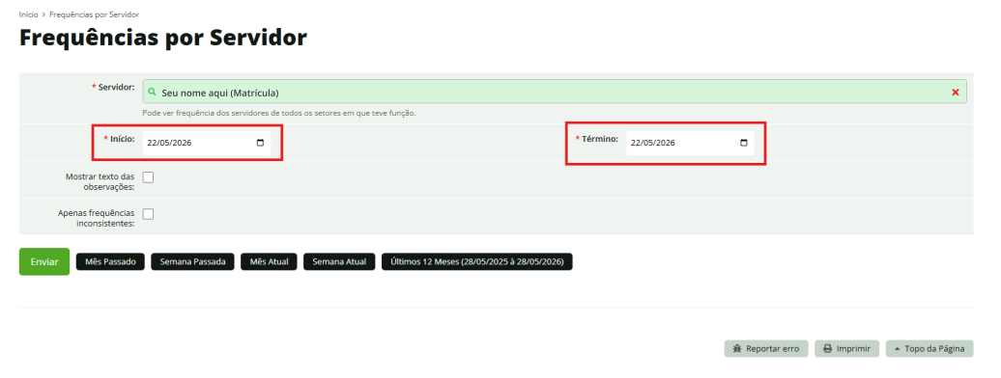Focus the Início date input field
Screen dimensions: 1001x378
(206, 143)
